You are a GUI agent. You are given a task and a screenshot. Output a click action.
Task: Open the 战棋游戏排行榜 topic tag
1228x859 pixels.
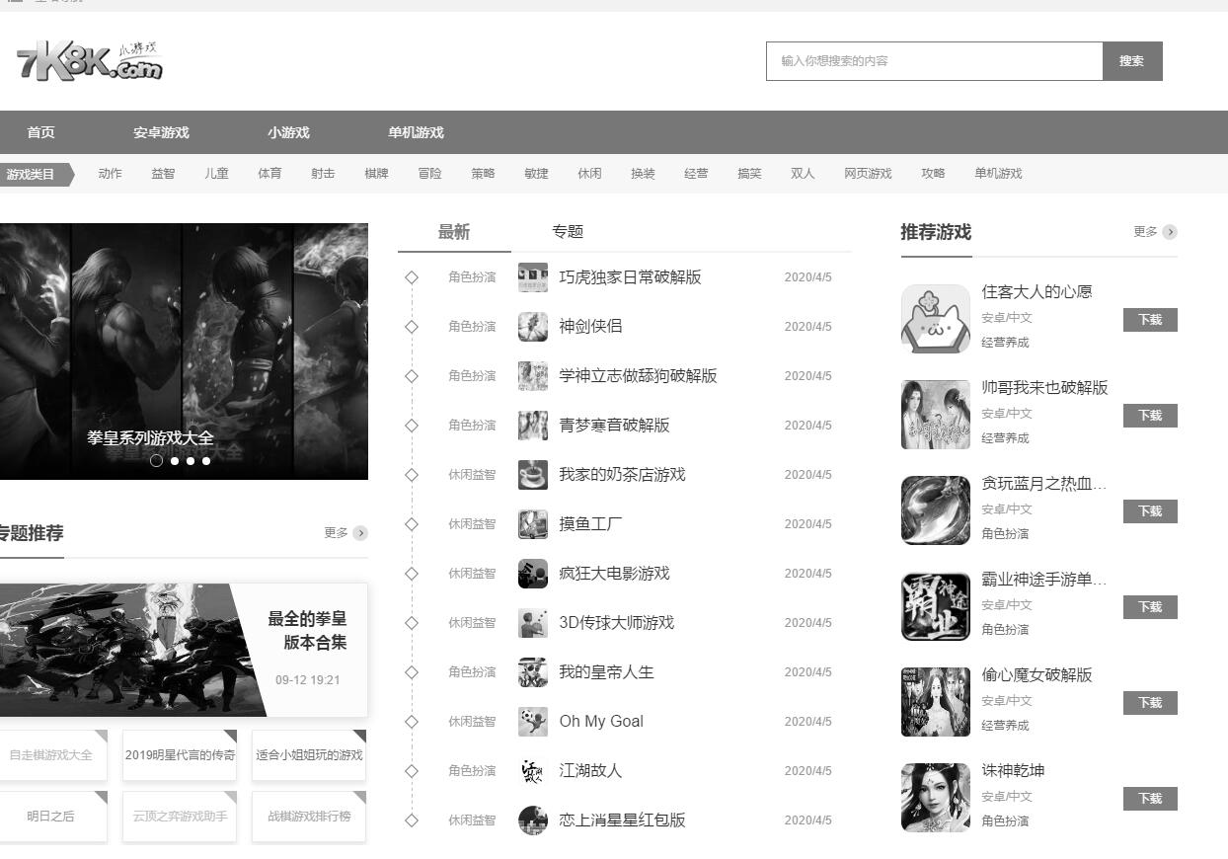tap(309, 817)
